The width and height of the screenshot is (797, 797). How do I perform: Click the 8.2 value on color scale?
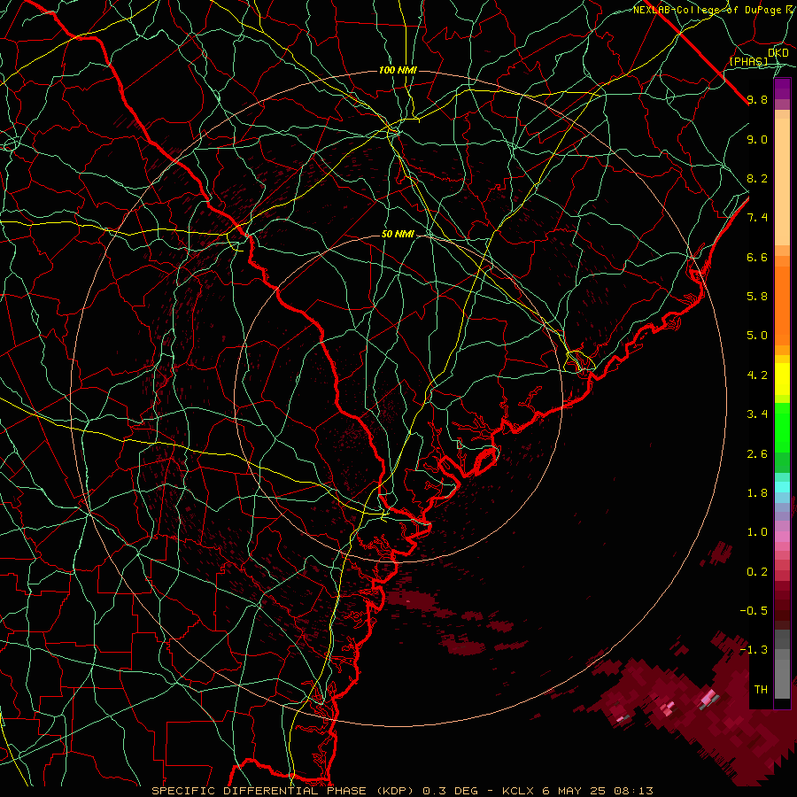point(757,178)
